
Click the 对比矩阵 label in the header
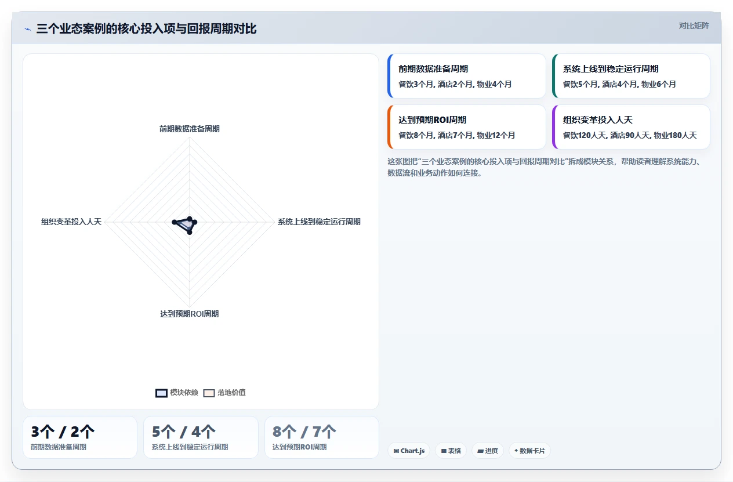coord(694,26)
